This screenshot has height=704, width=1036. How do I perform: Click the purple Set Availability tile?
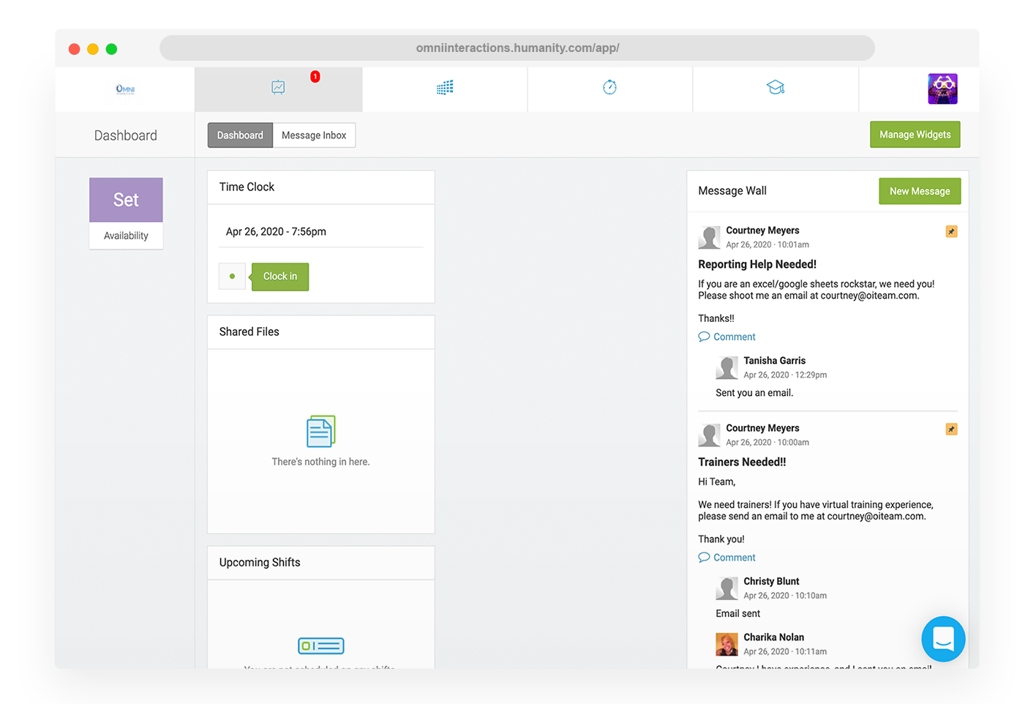(126, 201)
